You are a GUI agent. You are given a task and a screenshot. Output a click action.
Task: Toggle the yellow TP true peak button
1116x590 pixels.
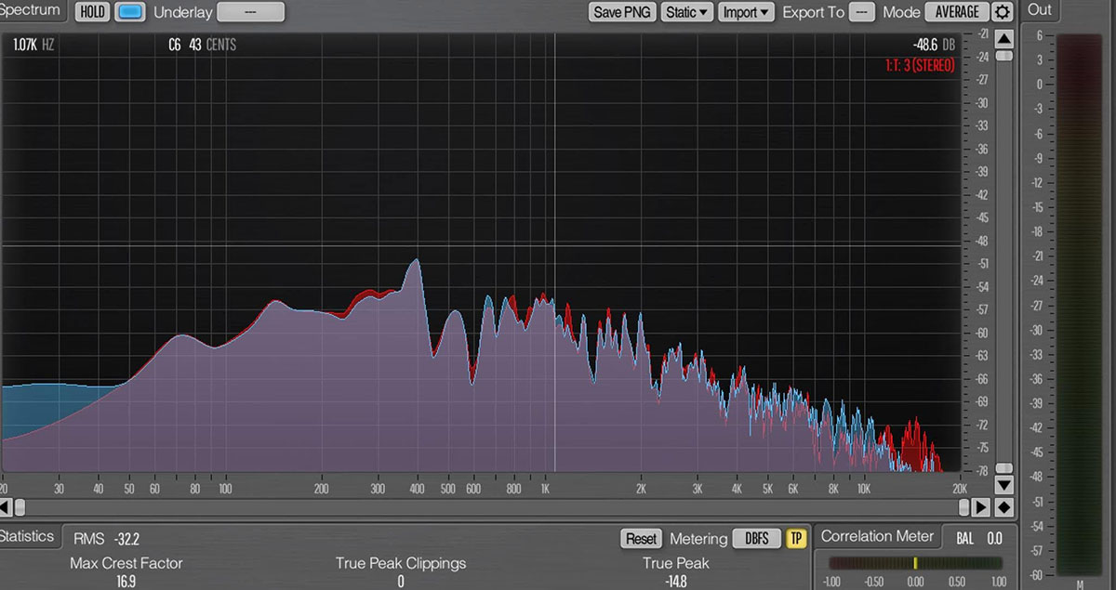point(796,539)
